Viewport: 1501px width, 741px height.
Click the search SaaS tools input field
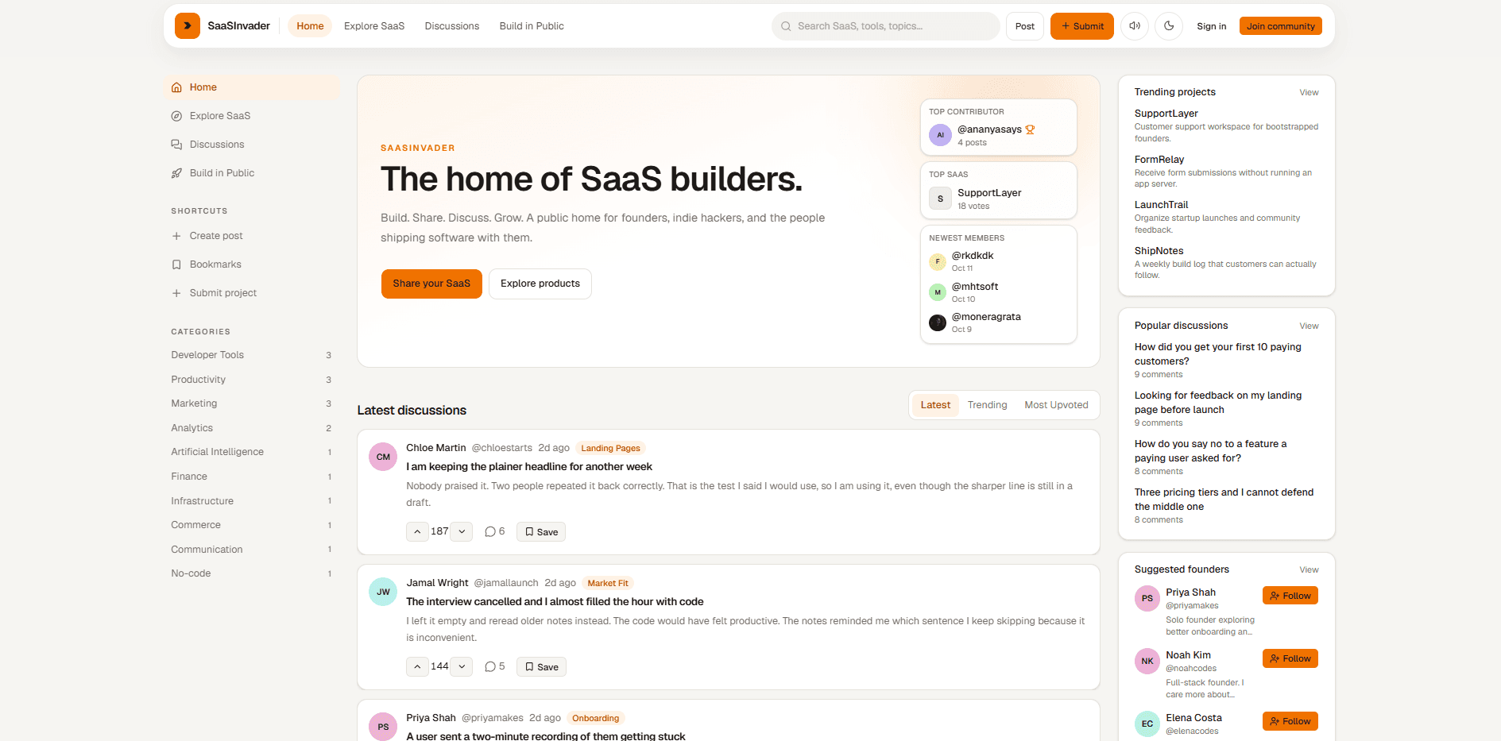coord(885,26)
